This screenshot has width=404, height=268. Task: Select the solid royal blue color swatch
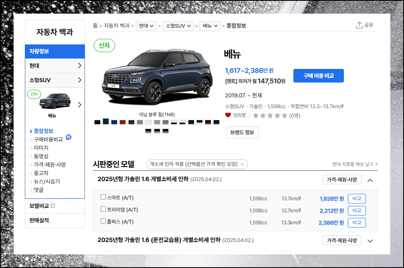pos(114,122)
